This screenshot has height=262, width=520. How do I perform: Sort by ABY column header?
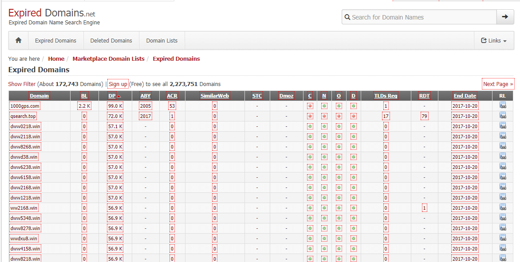click(x=145, y=96)
